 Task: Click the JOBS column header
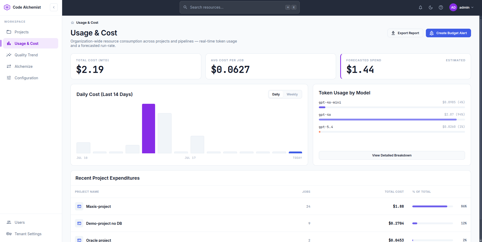(306, 192)
